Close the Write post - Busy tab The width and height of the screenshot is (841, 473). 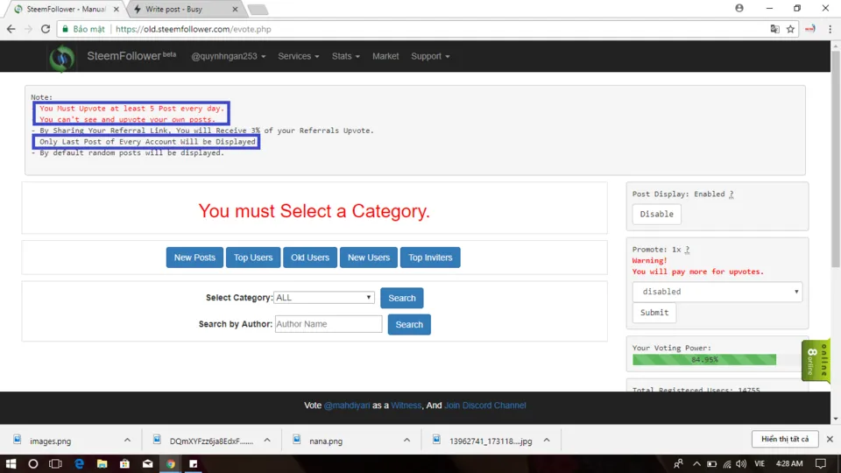(235, 9)
